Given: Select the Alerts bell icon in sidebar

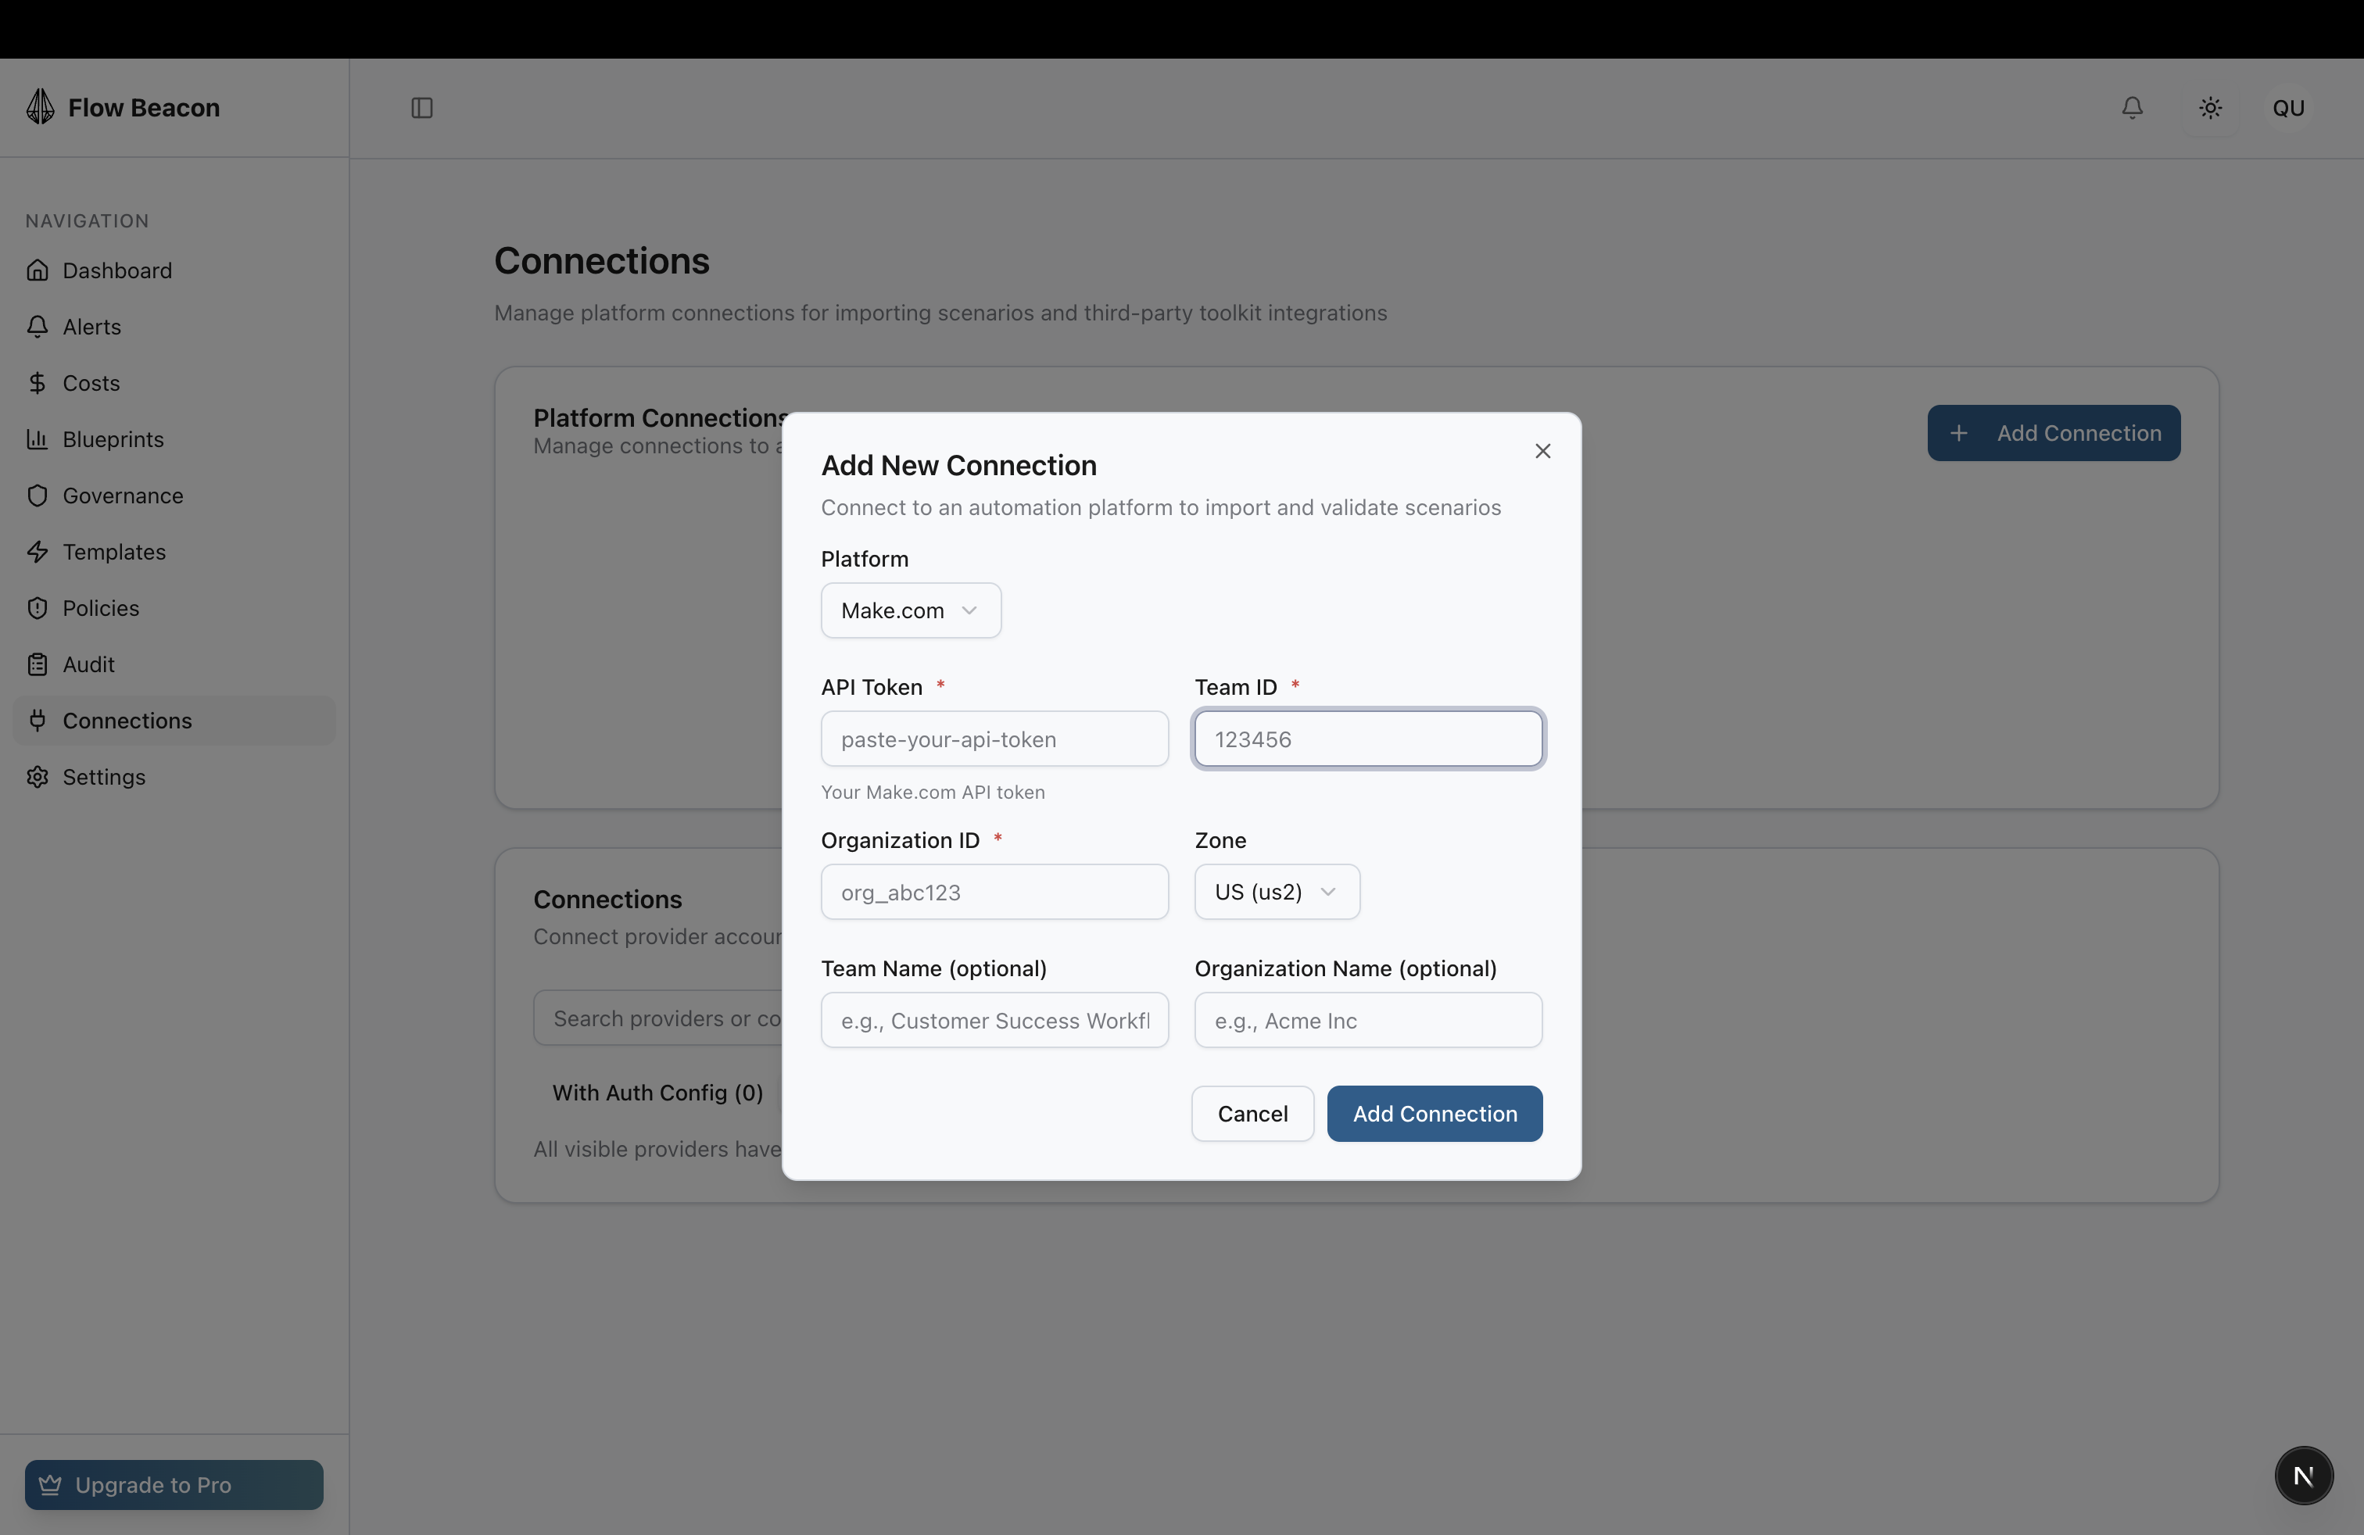Looking at the screenshot, I should [39, 327].
